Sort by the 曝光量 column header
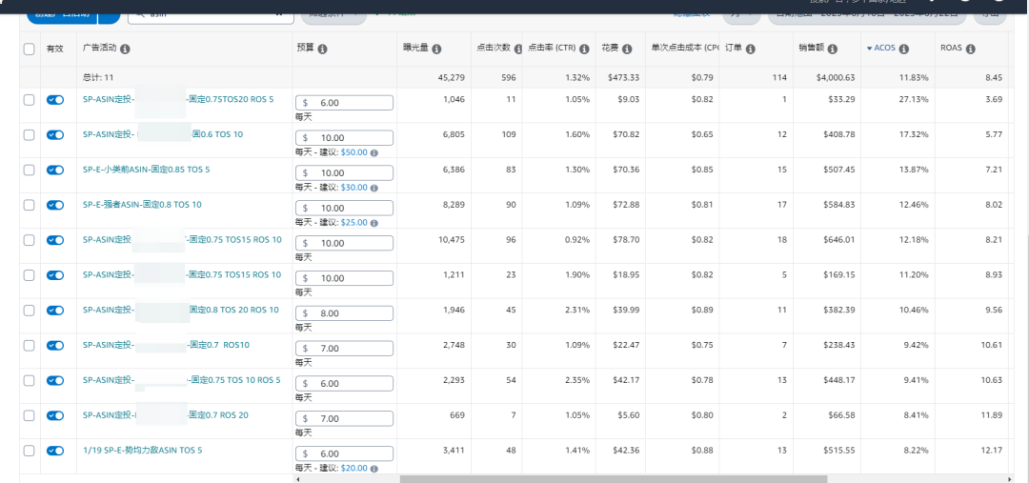This screenshot has width=1029, height=483. pyautogui.click(x=416, y=49)
